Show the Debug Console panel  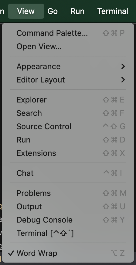68,220
